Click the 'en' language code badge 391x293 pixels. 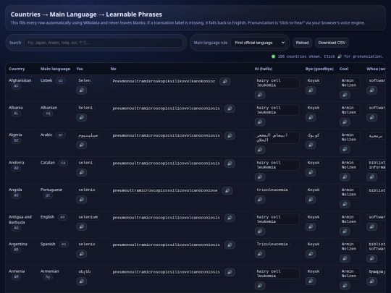tap(62, 217)
